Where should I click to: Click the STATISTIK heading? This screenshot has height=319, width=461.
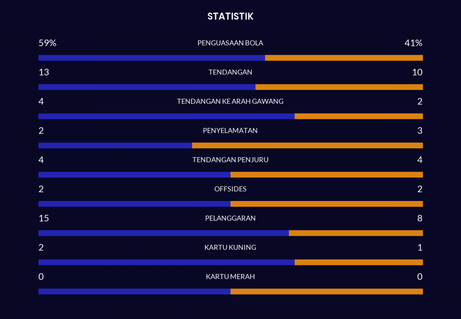point(230,17)
